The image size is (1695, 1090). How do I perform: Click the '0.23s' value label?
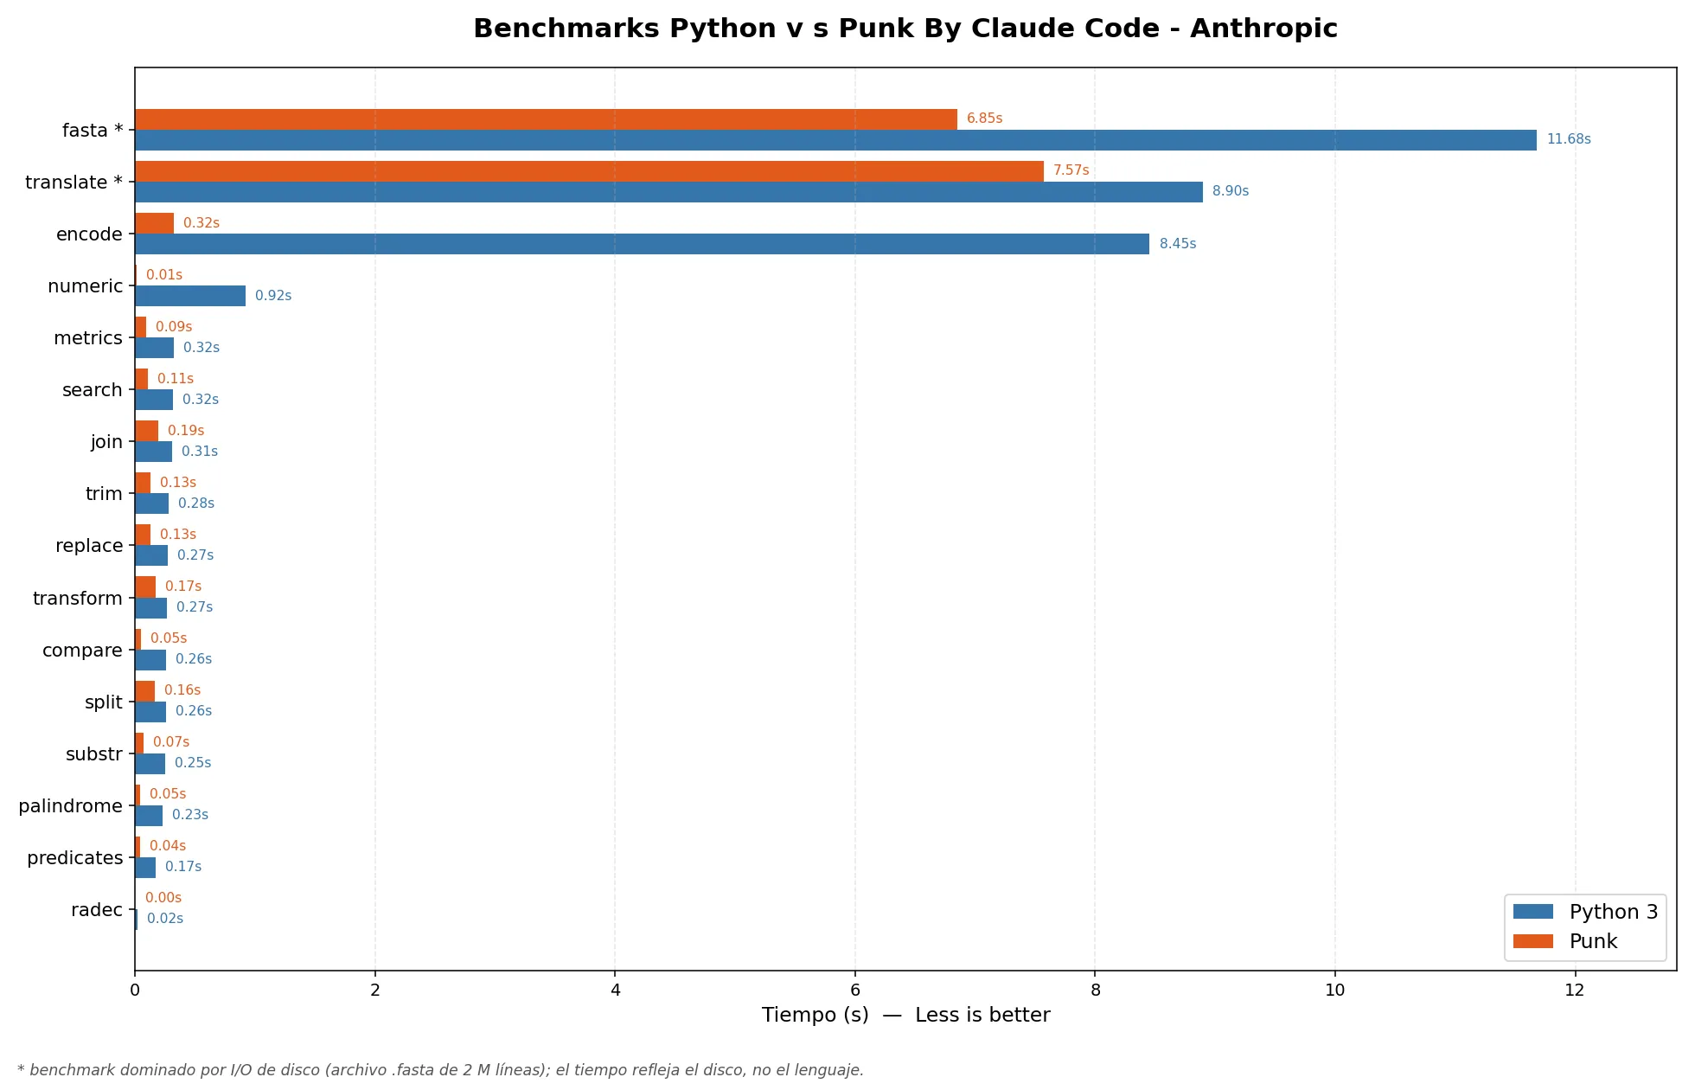(190, 815)
